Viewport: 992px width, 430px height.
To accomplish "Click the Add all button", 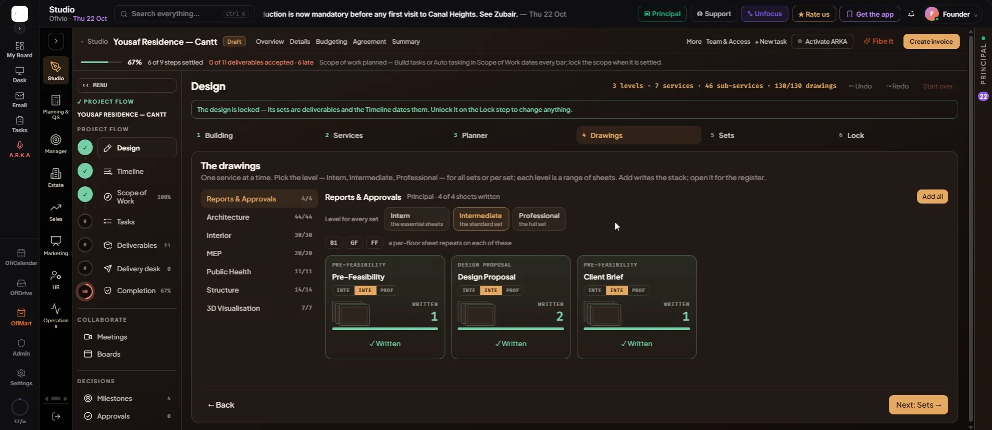I will coord(932,197).
